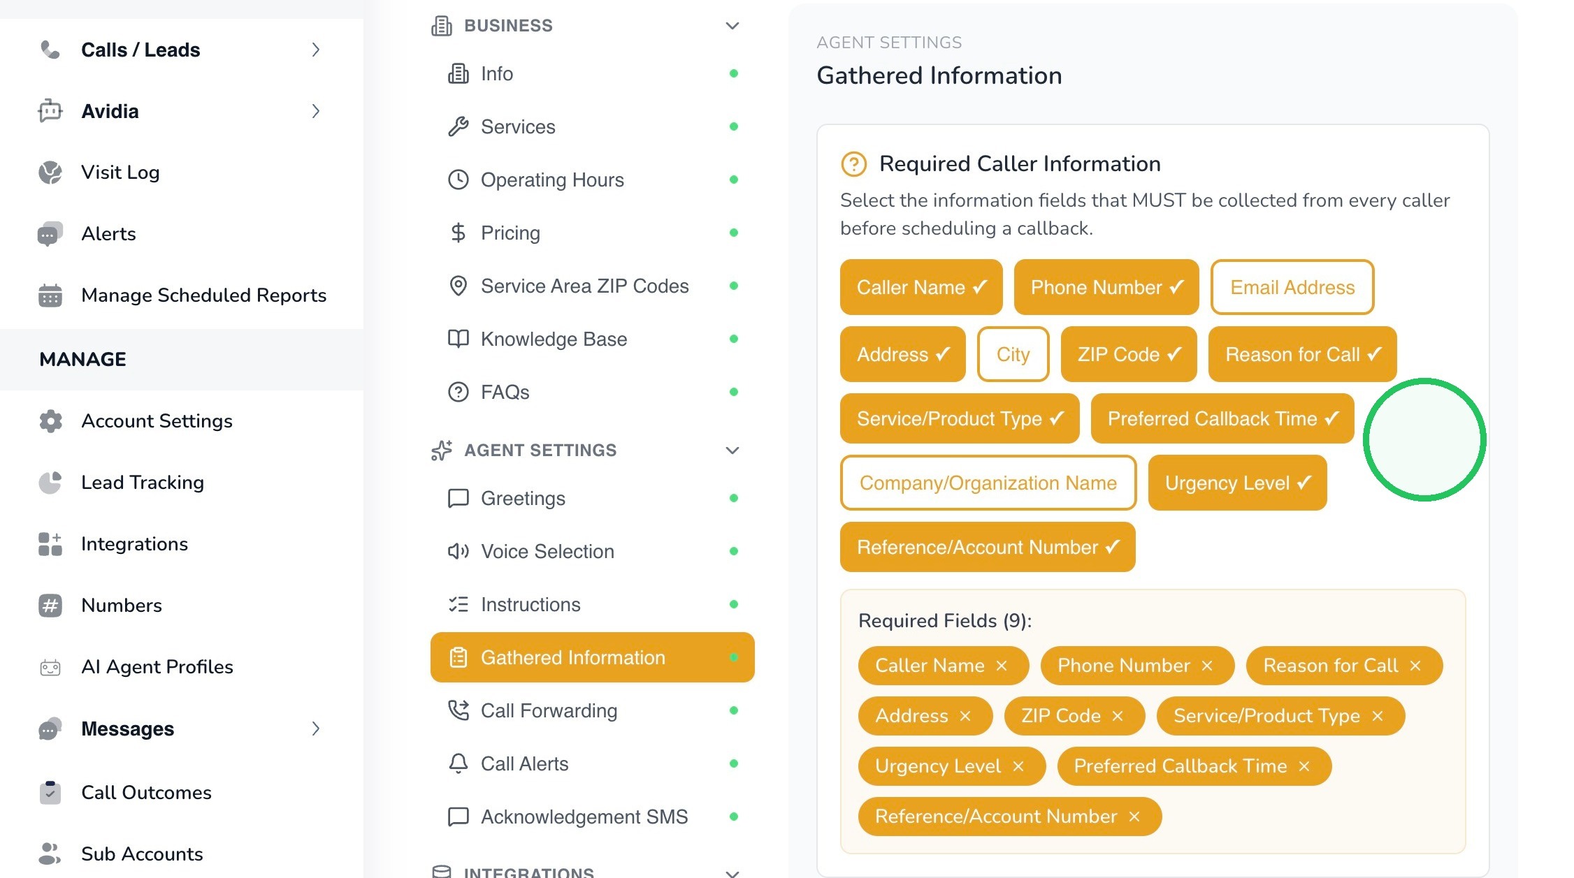This screenshot has width=1574, height=878.
Task: Toggle the Company/Organization Name field chip
Action: pos(988,483)
